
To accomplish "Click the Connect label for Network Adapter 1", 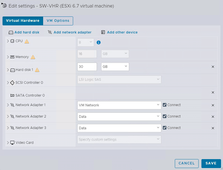I will tap(174, 105).
